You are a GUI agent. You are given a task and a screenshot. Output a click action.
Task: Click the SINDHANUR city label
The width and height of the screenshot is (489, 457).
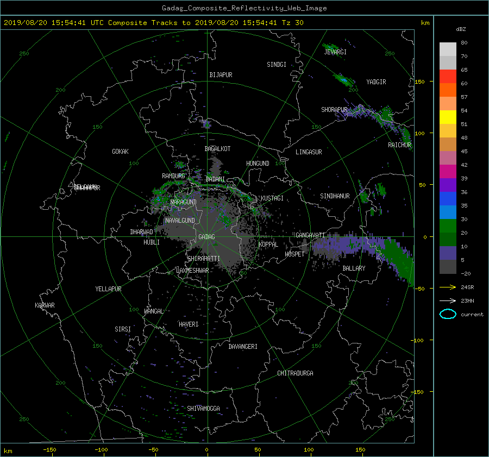pos(335,196)
